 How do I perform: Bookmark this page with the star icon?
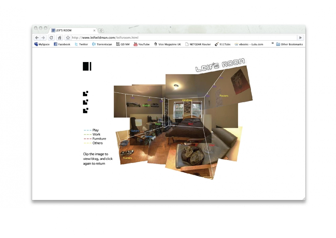click(x=68, y=38)
